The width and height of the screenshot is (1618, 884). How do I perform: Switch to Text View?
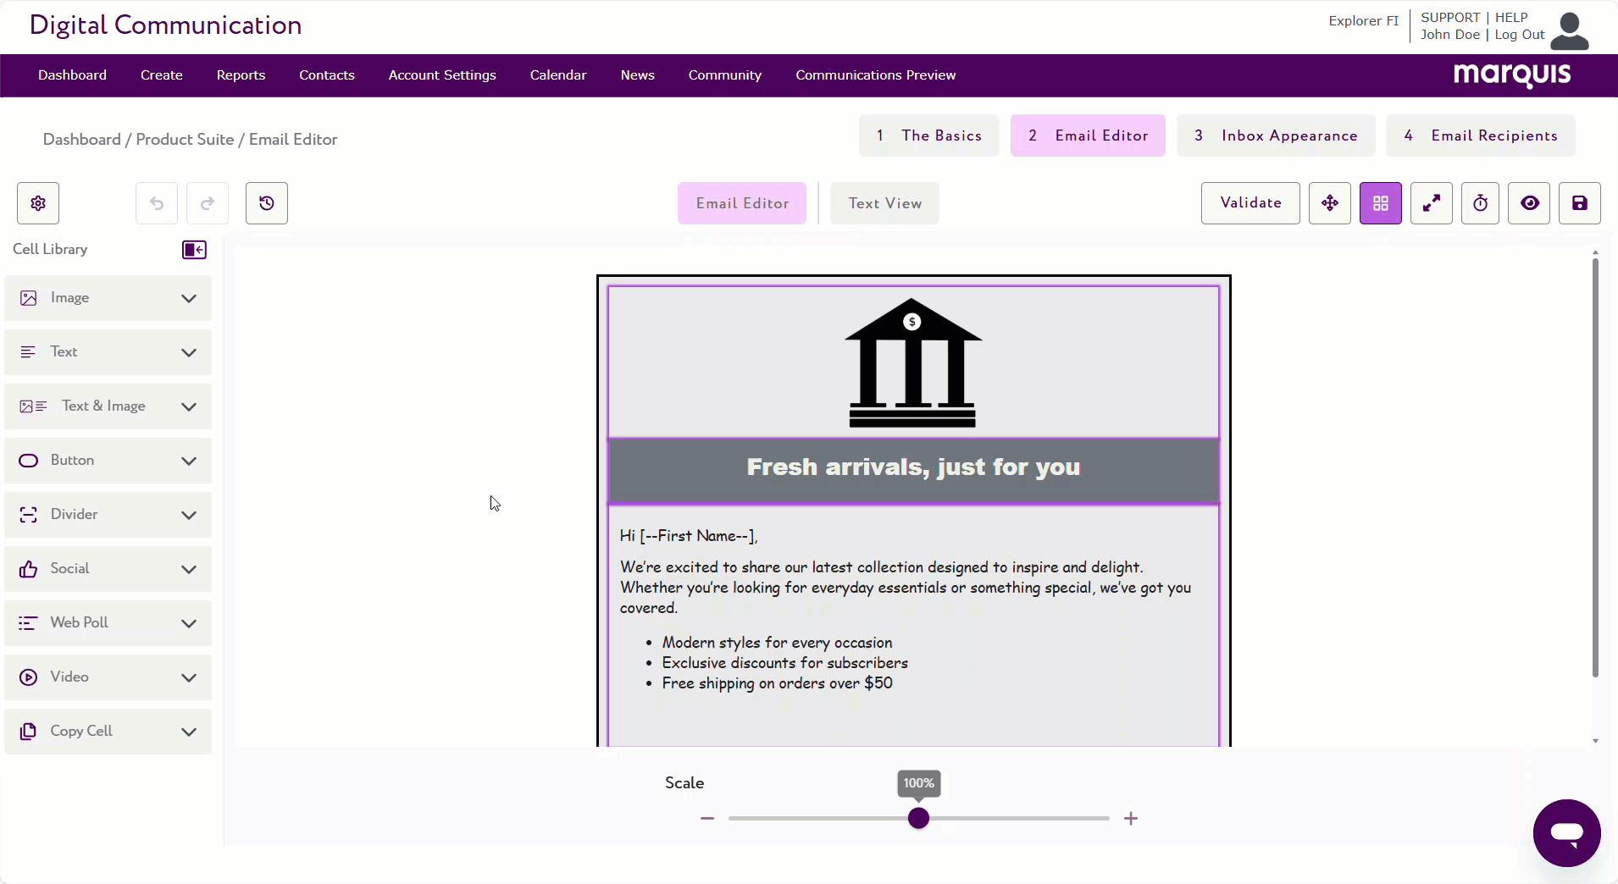coord(884,203)
